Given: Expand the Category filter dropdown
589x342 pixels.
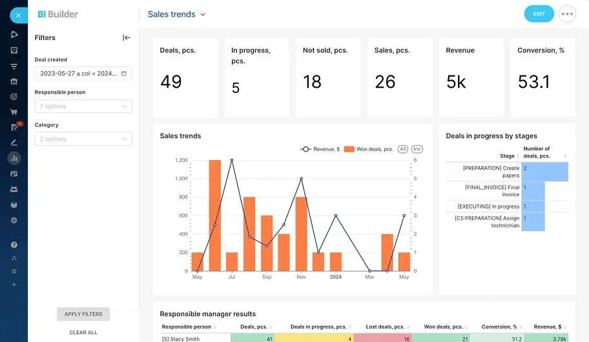Looking at the screenshot, I should (x=83, y=139).
